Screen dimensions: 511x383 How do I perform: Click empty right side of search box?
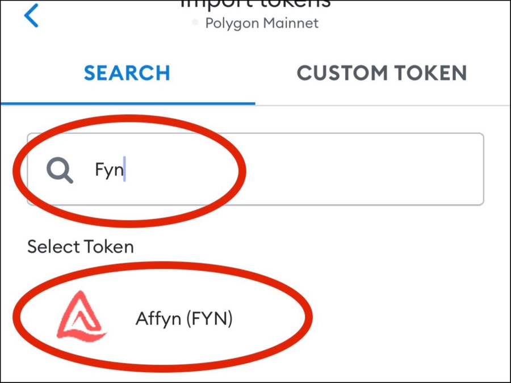coord(397,169)
